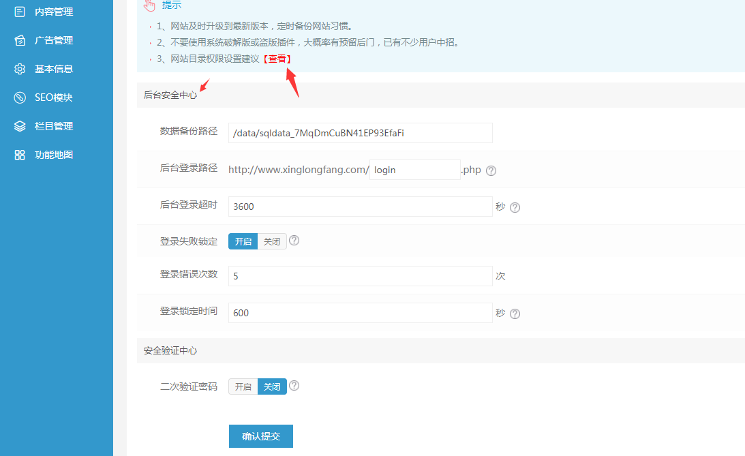The height and width of the screenshot is (456, 745).
Task: Turn on 二次验证密码 with 开启
Action: [x=243, y=386]
